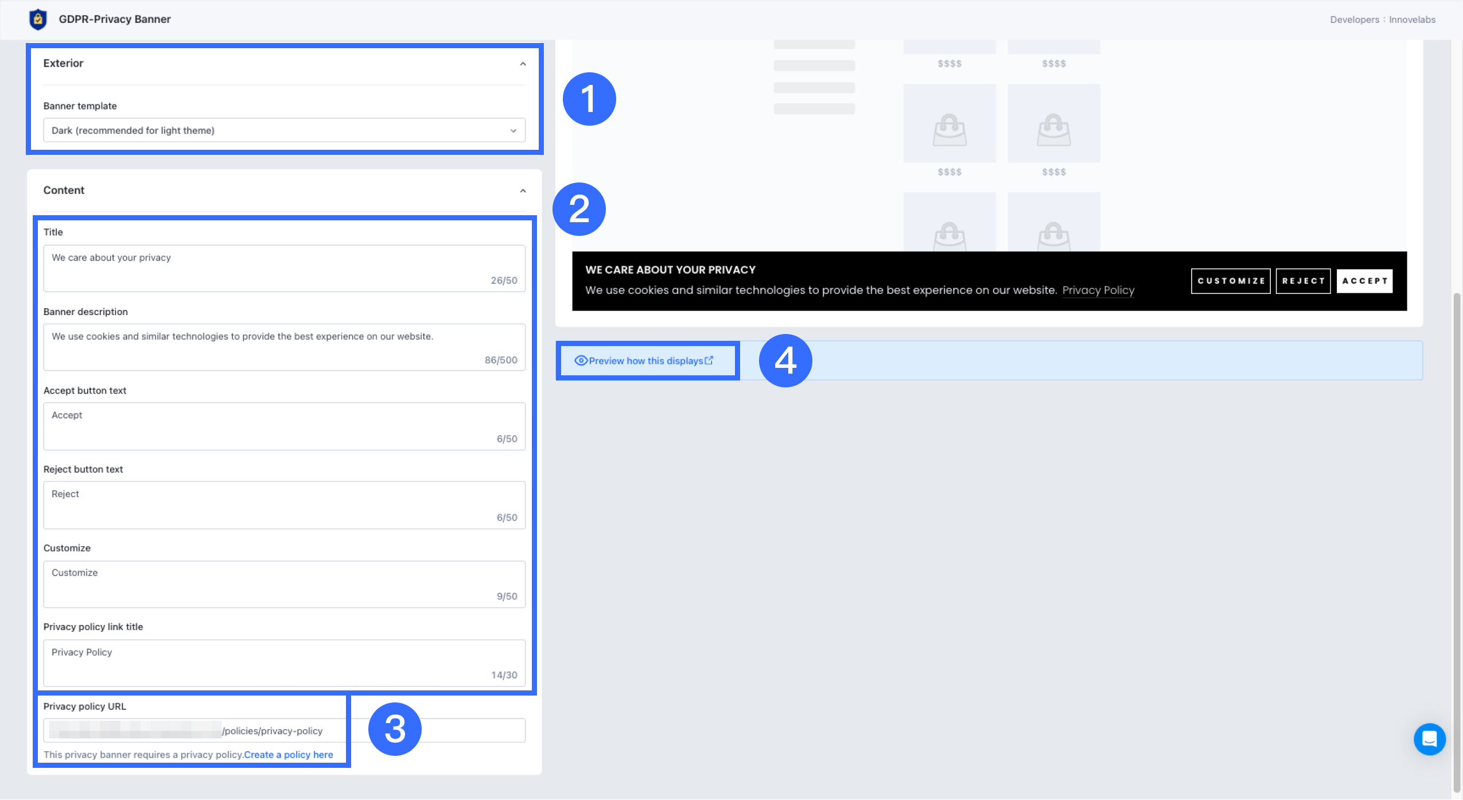
Task: Focus the Title text field
Action: pyautogui.click(x=284, y=267)
